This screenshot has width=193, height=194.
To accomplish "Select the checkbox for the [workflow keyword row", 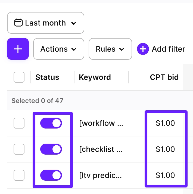I will pos(19,123).
